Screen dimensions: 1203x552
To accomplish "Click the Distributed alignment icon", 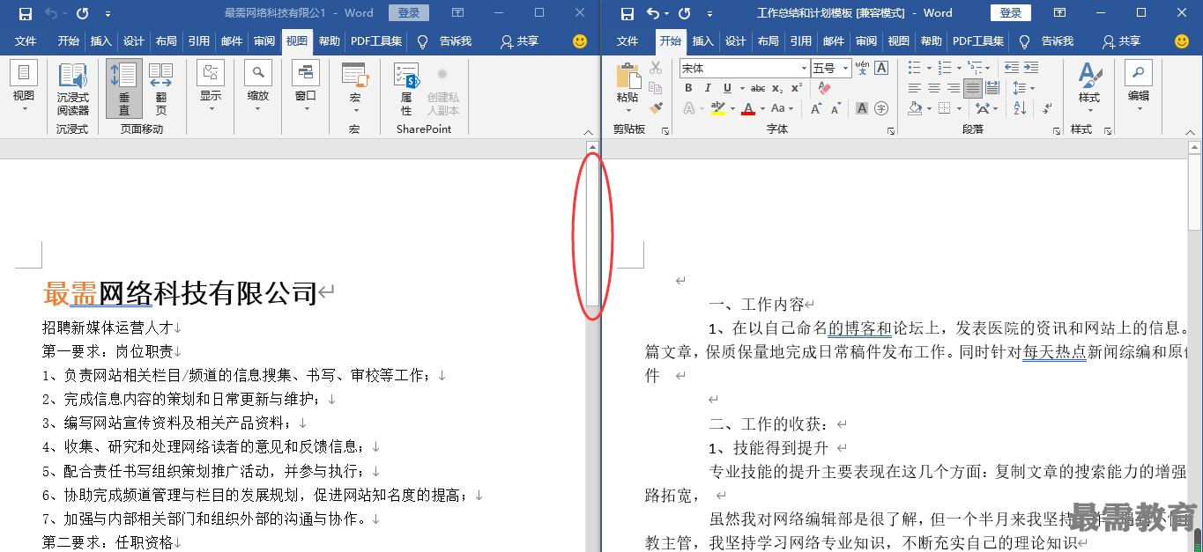I will pyautogui.click(x=992, y=88).
